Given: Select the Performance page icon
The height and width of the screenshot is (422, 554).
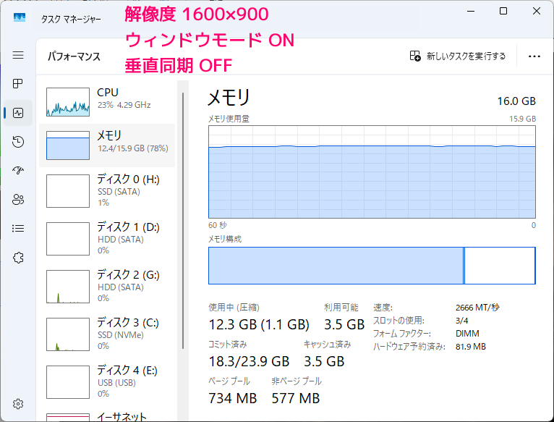Looking at the screenshot, I should (18, 113).
